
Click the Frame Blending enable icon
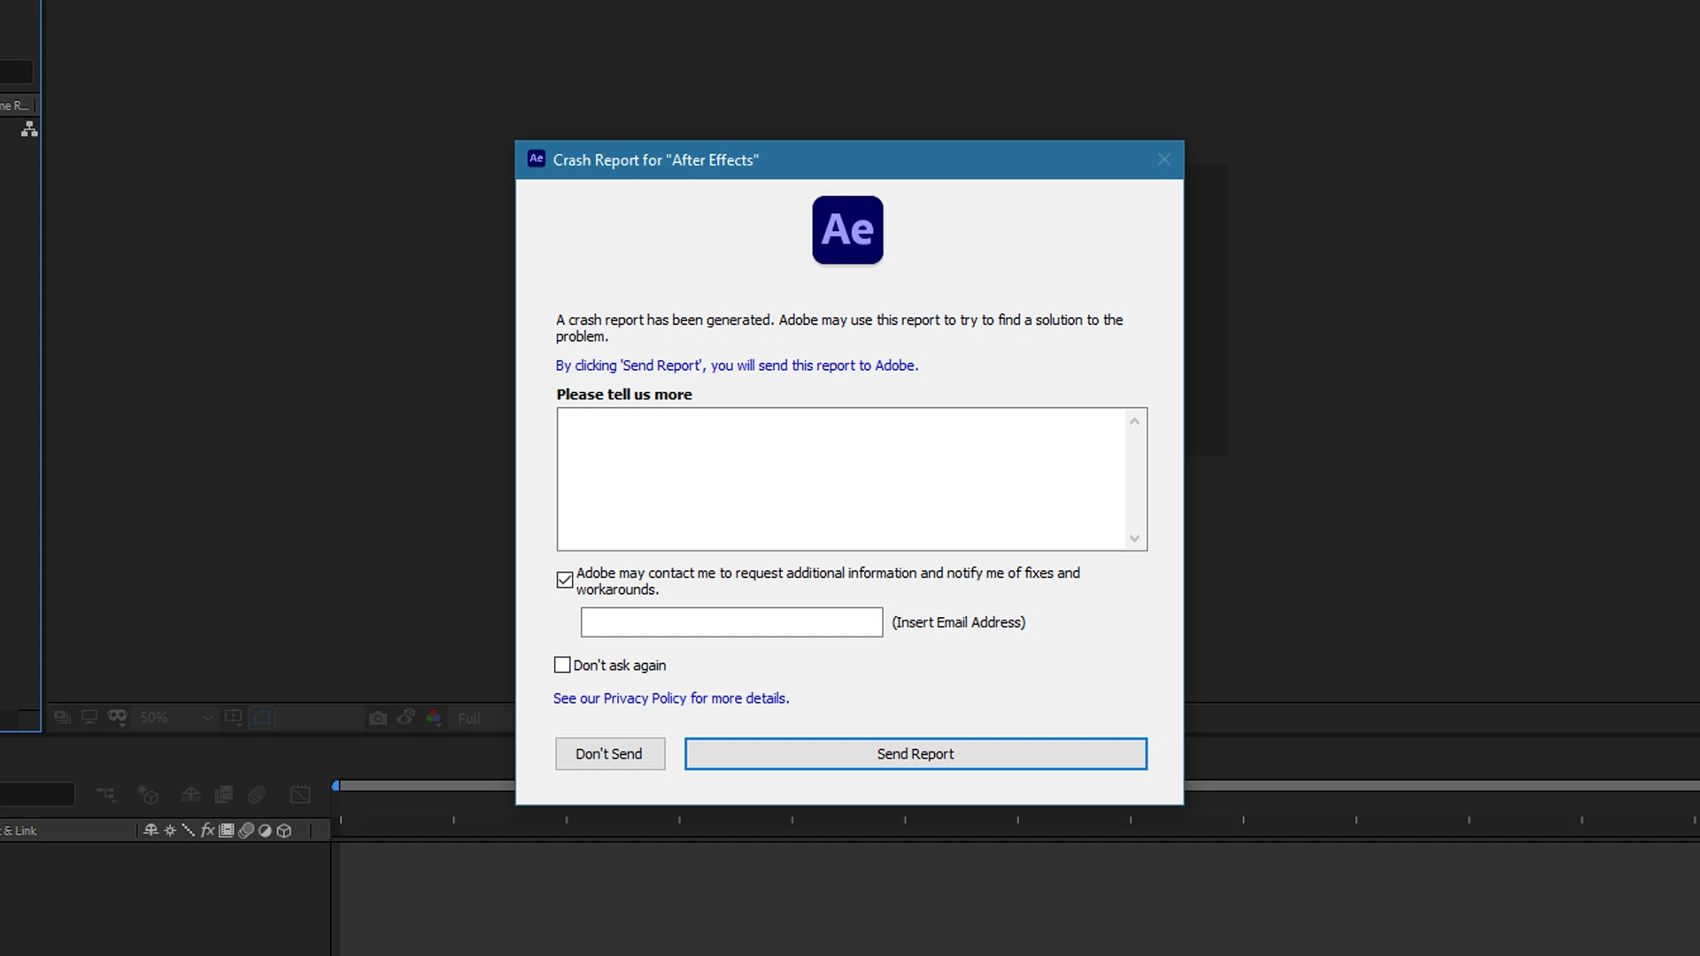[x=224, y=795]
